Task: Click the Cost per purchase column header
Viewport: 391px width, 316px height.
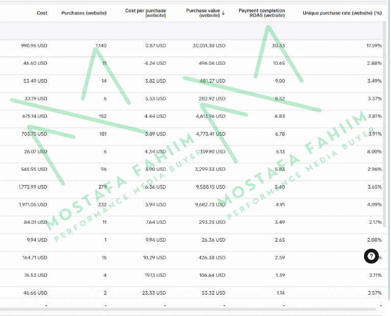Action: (x=145, y=13)
